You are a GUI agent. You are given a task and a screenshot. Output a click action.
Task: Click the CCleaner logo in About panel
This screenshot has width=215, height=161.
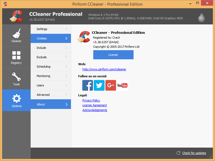84,37
